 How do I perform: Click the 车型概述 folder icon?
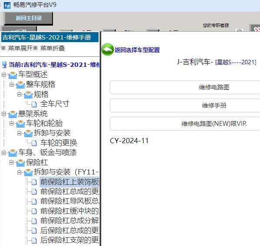pyautogui.click(x=13, y=75)
